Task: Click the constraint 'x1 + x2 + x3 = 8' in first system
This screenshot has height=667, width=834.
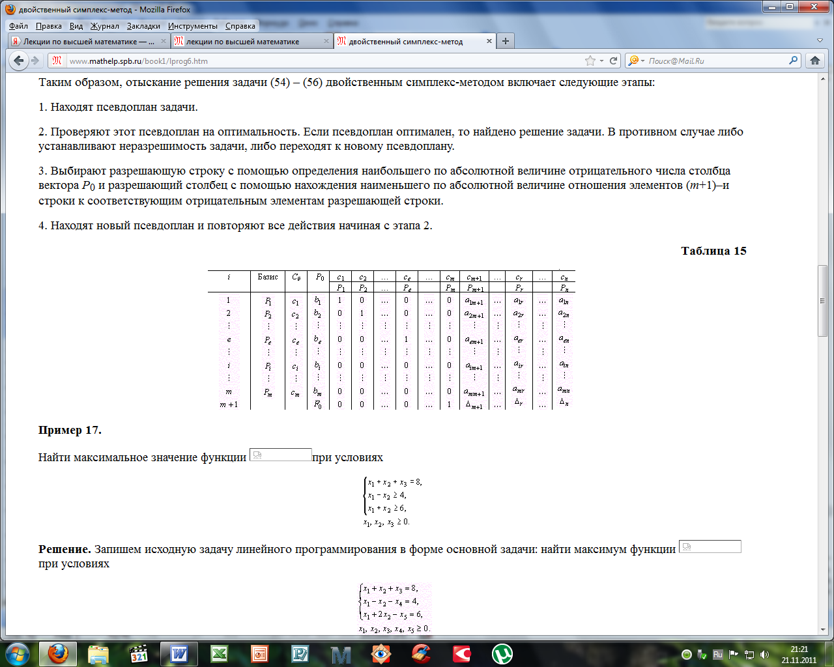Action: [x=394, y=483]
